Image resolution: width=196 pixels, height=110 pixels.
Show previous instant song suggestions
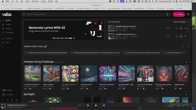[183, 46]
